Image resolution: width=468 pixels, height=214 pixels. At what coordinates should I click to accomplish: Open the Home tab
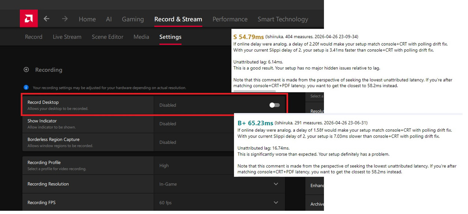87,19
